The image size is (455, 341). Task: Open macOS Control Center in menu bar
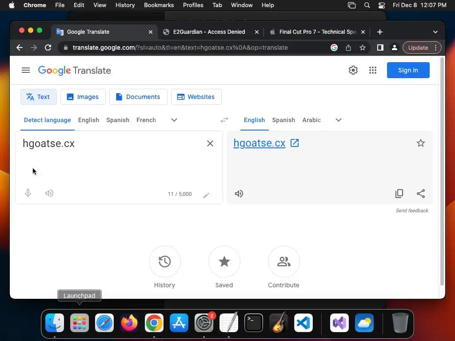[382, 5]
